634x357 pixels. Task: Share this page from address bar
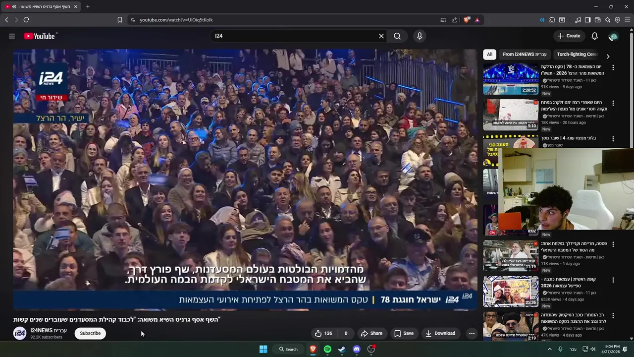[x=454, y=20]
